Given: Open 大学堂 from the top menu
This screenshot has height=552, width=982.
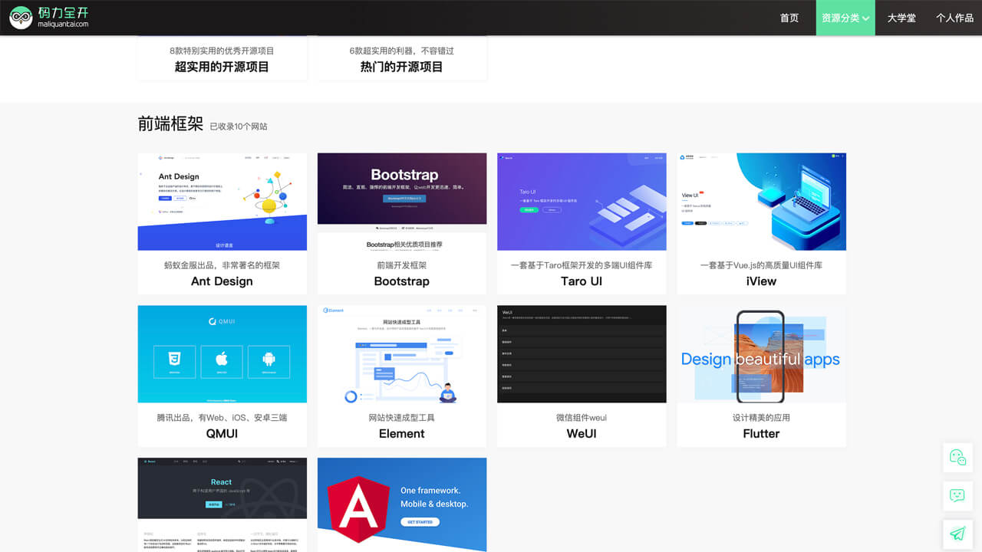Looking at the screenshot, I should [901, 18].
